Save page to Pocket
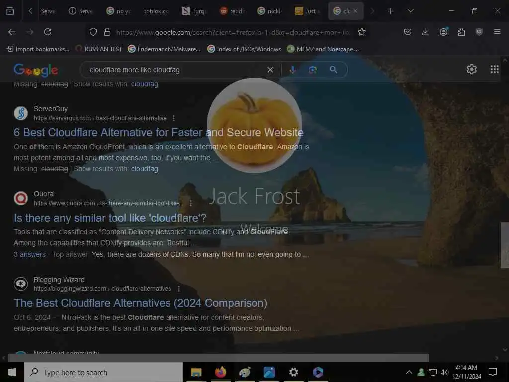Viewport: 509px width, 382px height. [408, 32]
